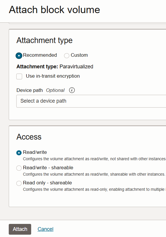Click the Attach block volume title
This screenshot has width=166, height=237.
click(54, 10)
